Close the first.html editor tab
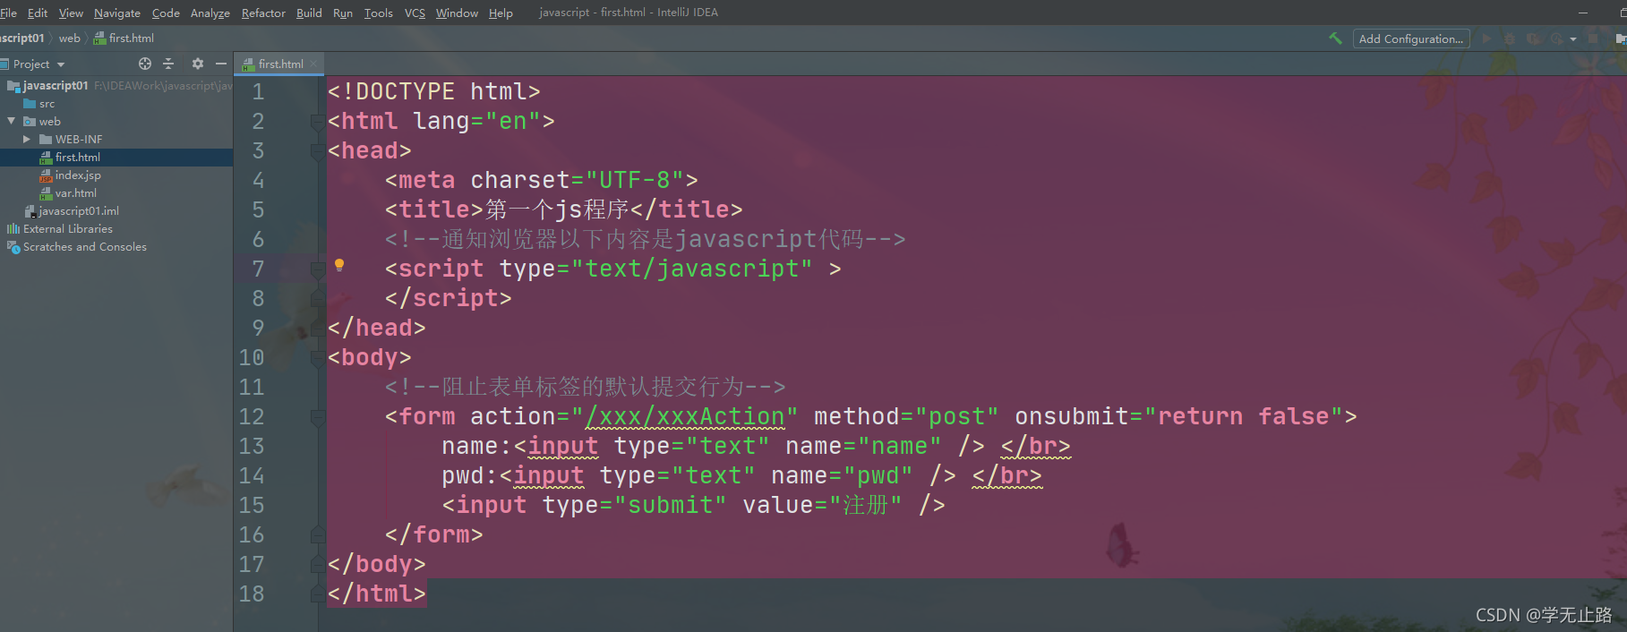This screenshot has width=1627, height=632. [313, 64]
